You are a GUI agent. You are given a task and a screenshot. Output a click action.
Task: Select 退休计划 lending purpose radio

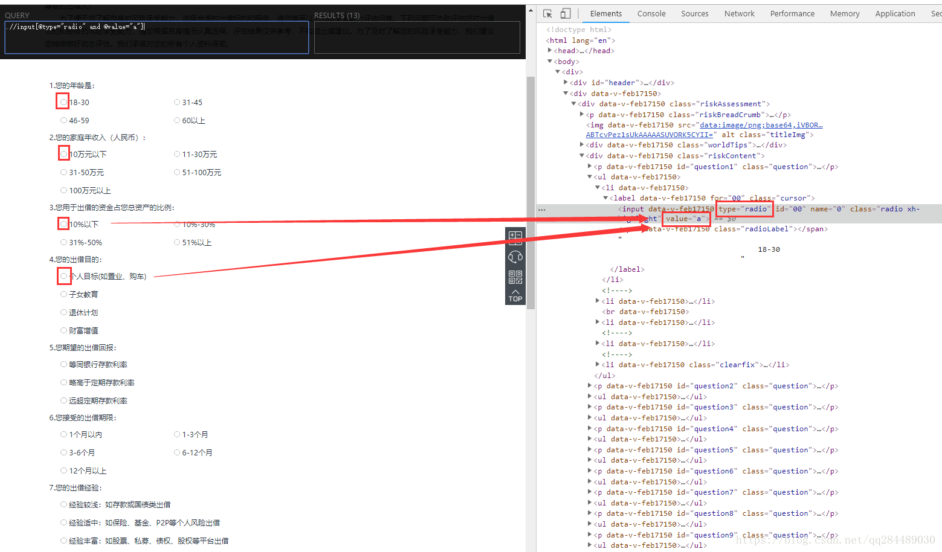click(63, 312)
